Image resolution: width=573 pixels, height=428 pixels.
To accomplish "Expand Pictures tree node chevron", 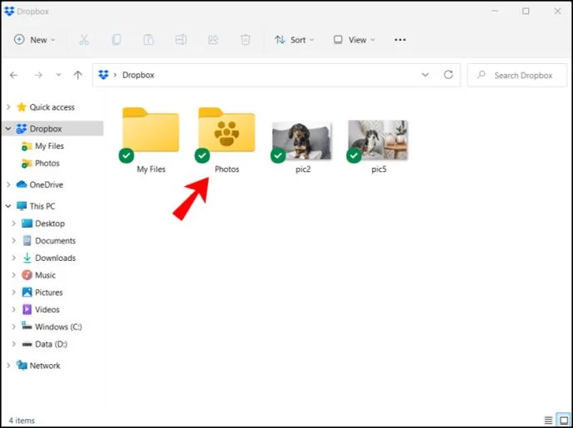I will tap(14, 292).
